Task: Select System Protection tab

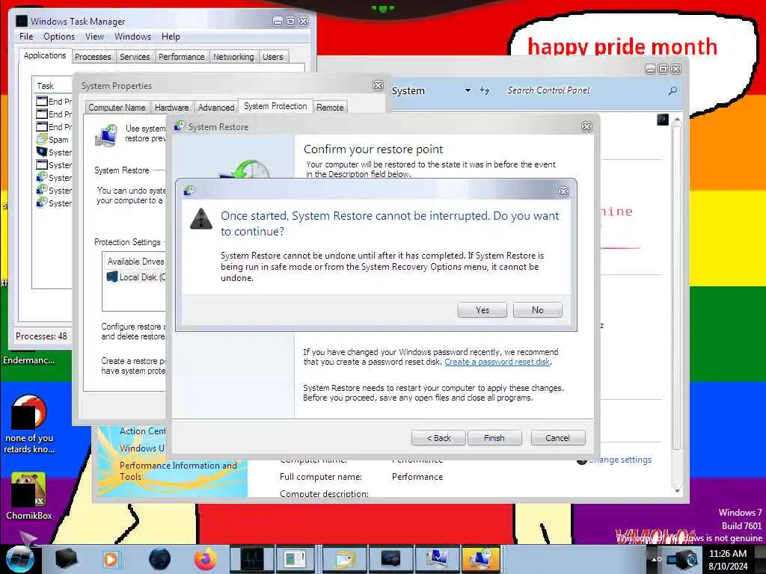Action: click(275, 106)
